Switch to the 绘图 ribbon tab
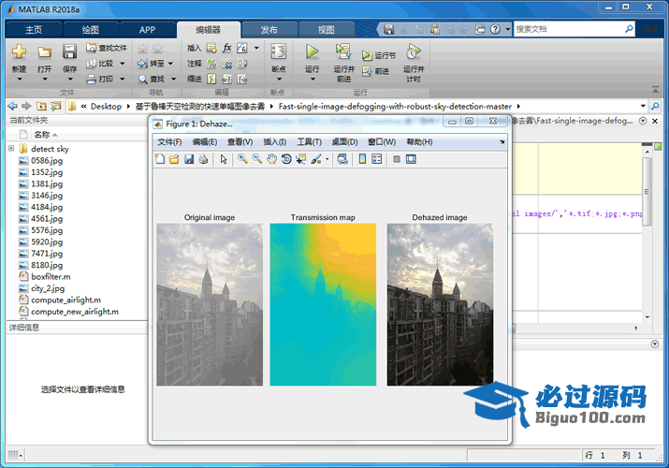The width and height of the screenshot is (669, 468). coord(90,29)
